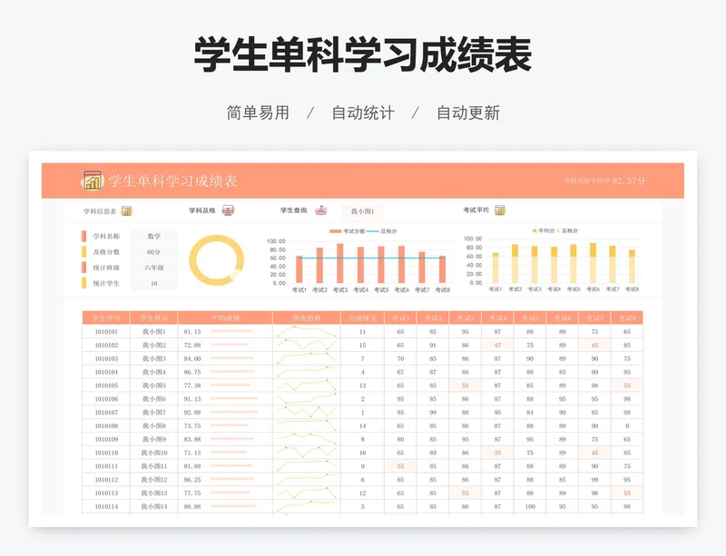Image resolution: width=726 pixels, height=556 pixels.
Task: Click the 学生学号 column header
Action: pos(106,317)
